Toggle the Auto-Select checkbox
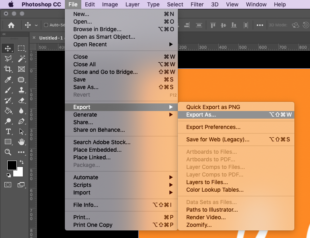 click(x=46, y=25)
